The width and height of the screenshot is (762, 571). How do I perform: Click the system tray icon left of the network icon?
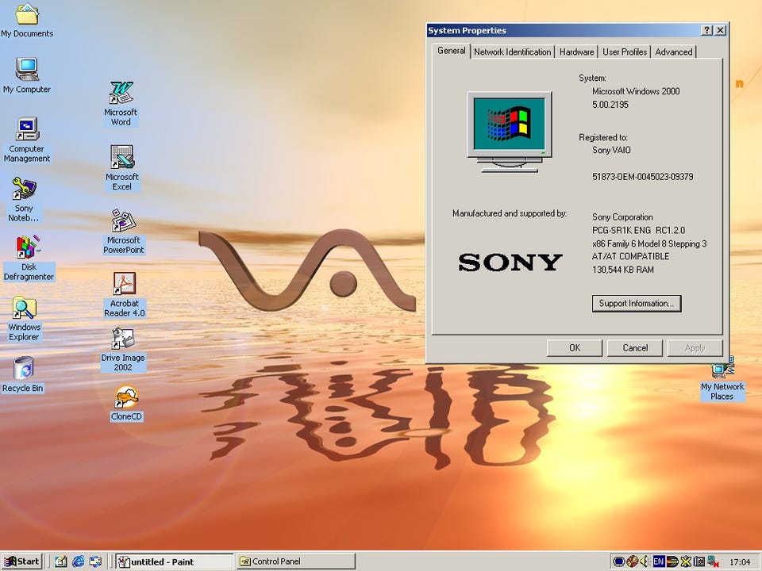coord(699,561)
